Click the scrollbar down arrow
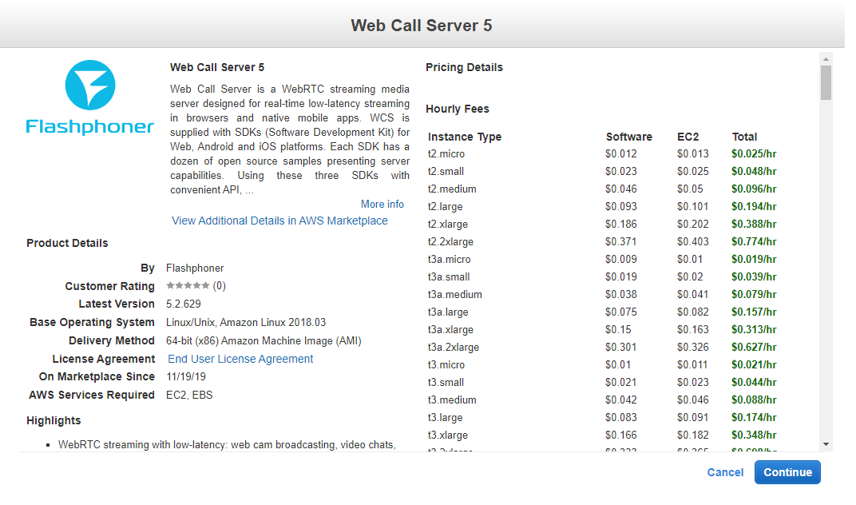This screenshot has width=856, height=505. point(826,444)
